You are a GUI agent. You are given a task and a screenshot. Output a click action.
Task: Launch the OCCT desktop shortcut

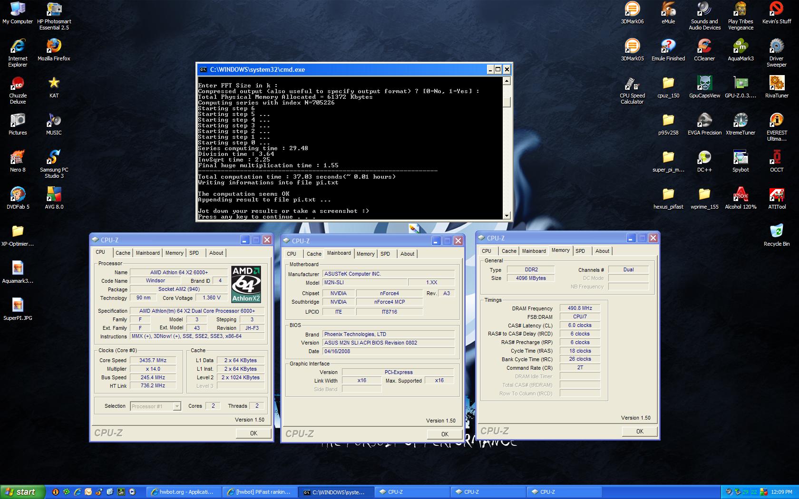point(777,161)
